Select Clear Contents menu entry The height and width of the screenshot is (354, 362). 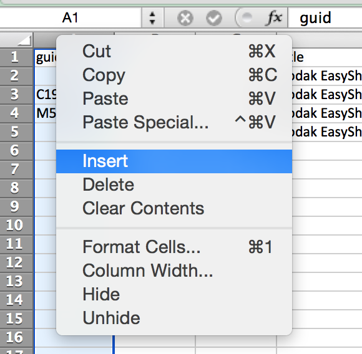174,208
